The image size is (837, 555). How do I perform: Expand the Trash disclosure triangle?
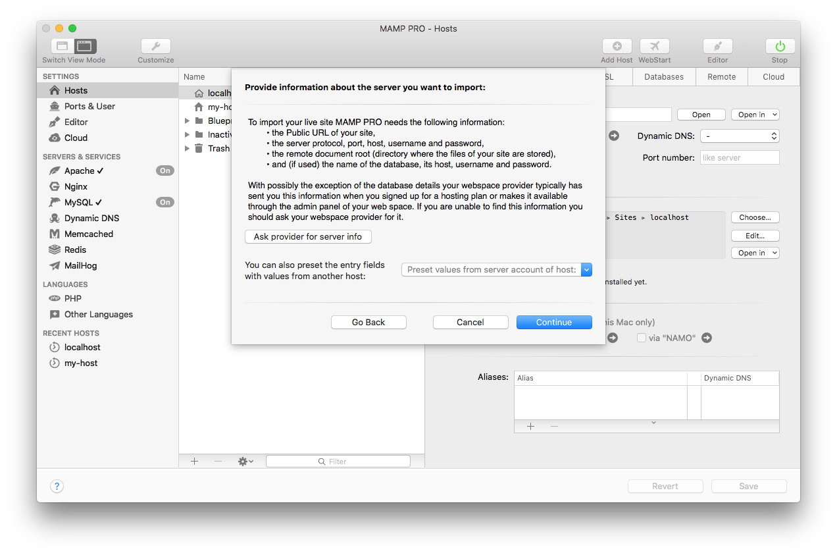coord(187,148)
